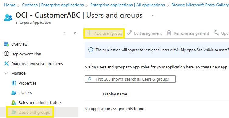Screen dimensions: 229x118
Task: Open Enterprise applications | All applications breadcrumb
Action: (128, 5)
